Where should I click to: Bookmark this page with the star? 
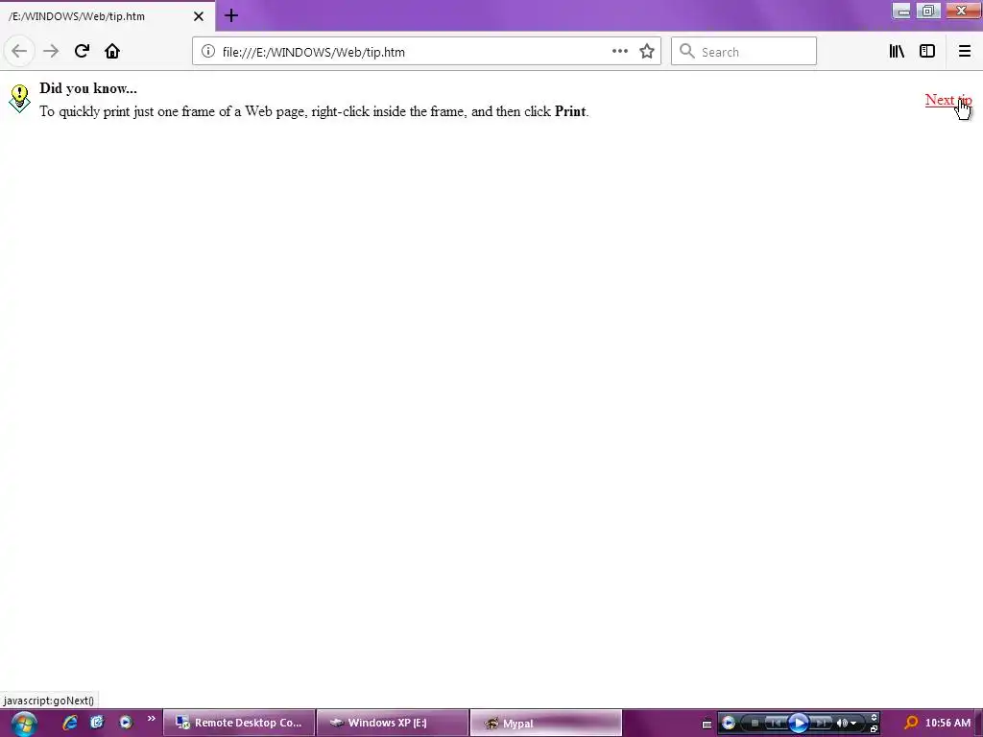coord(647,52)
